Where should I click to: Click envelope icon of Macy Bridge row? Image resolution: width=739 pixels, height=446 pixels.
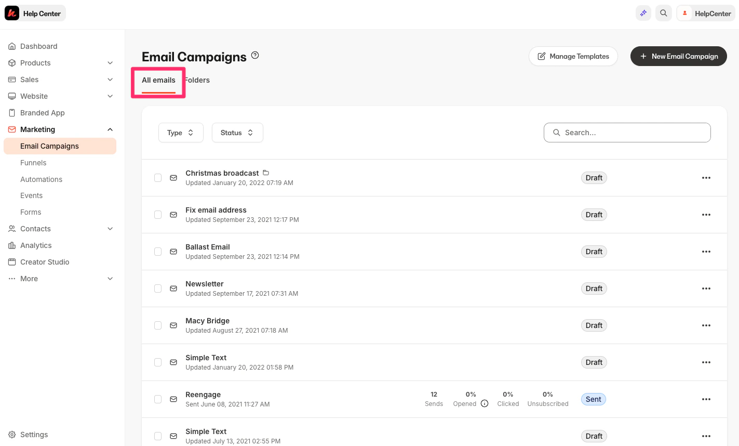tap(173, 325)
